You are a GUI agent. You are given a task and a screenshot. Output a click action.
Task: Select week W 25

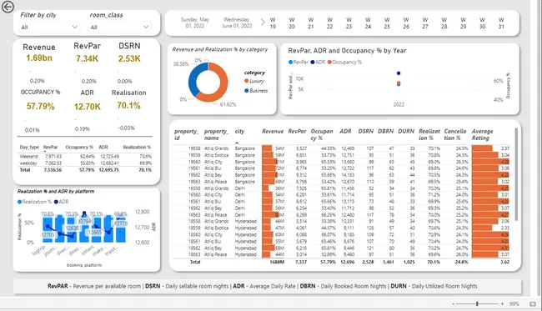pos(387,23)
